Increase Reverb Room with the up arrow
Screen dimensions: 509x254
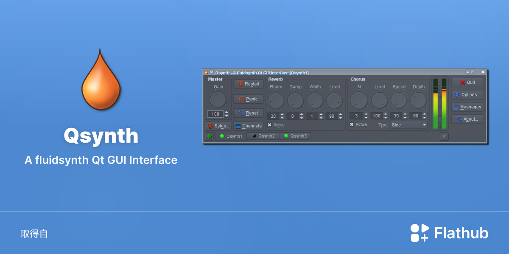point(282,114)
